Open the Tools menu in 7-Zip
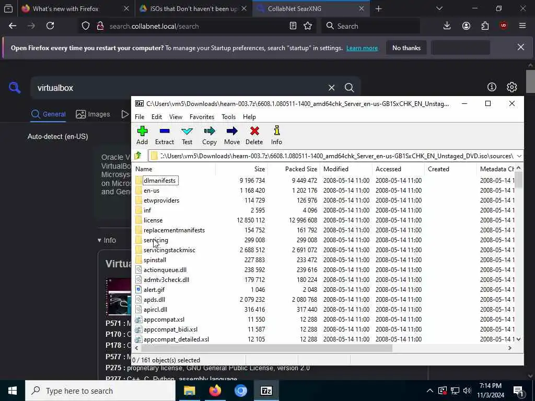Image resolution: width=535 pixels, height=401 pixels. (229, 117)
